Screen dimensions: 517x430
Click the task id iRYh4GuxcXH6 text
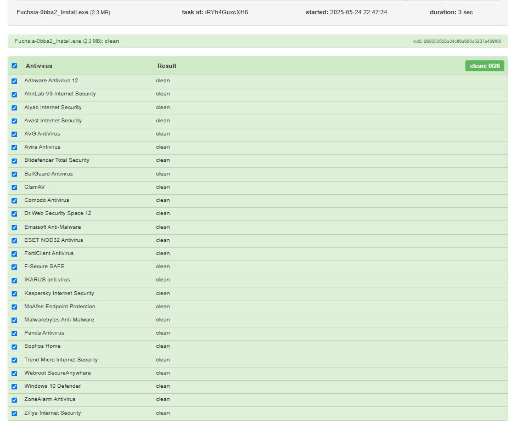226,12
